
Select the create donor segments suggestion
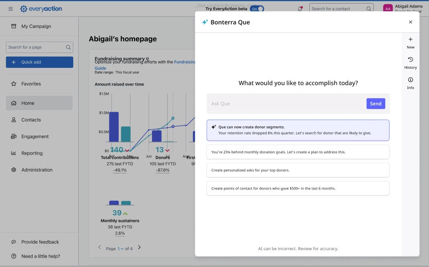[x=298, y=130]
